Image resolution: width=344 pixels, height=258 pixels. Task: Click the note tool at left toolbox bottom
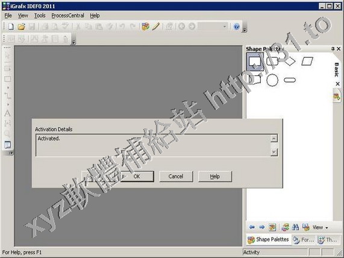7,145
